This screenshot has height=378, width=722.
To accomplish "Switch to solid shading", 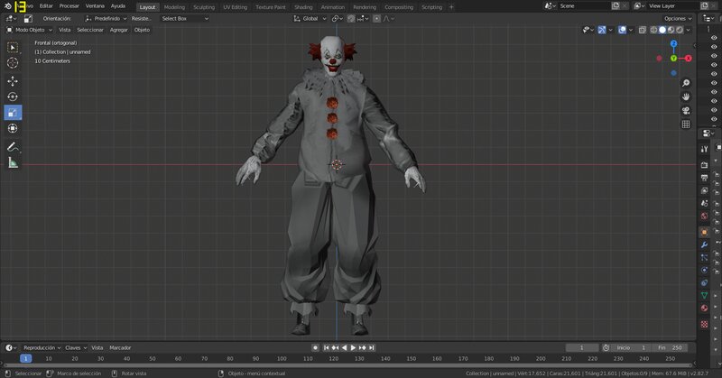I will (x=662, y=30).
